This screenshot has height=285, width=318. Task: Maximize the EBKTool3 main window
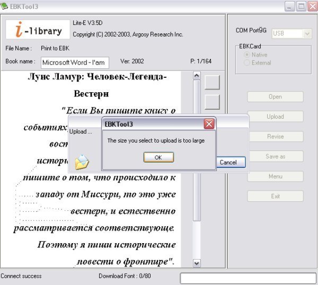tap(301, 6)
